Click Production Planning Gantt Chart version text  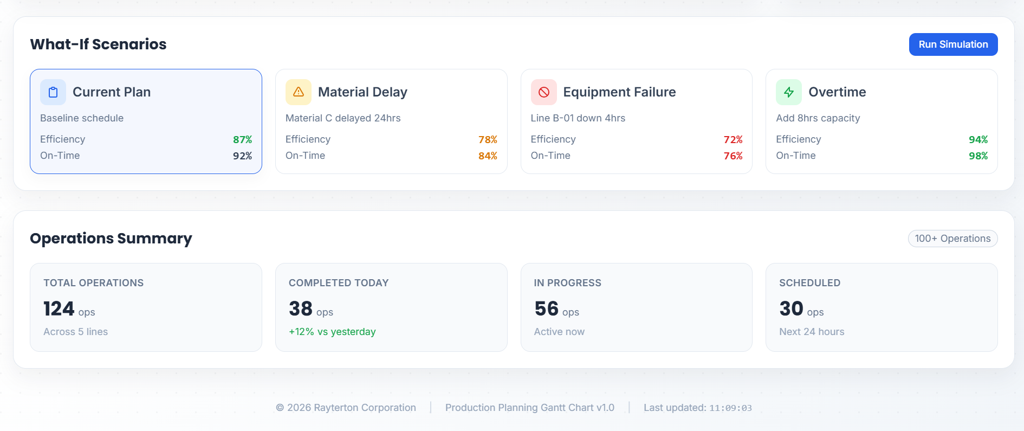pos(529,408)
